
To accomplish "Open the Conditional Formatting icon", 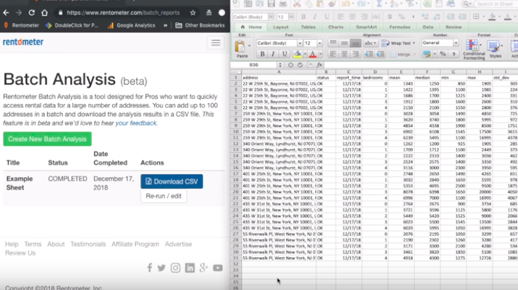I will click(473, 47).
